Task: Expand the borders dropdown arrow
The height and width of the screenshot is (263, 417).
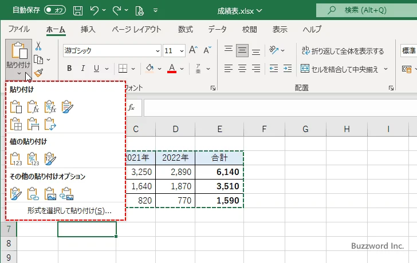Action: point(133,69)
